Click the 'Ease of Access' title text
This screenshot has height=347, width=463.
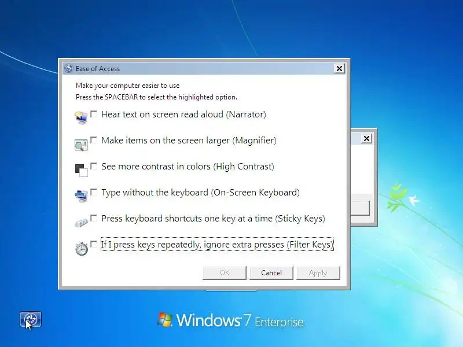[x=98, y=69]
